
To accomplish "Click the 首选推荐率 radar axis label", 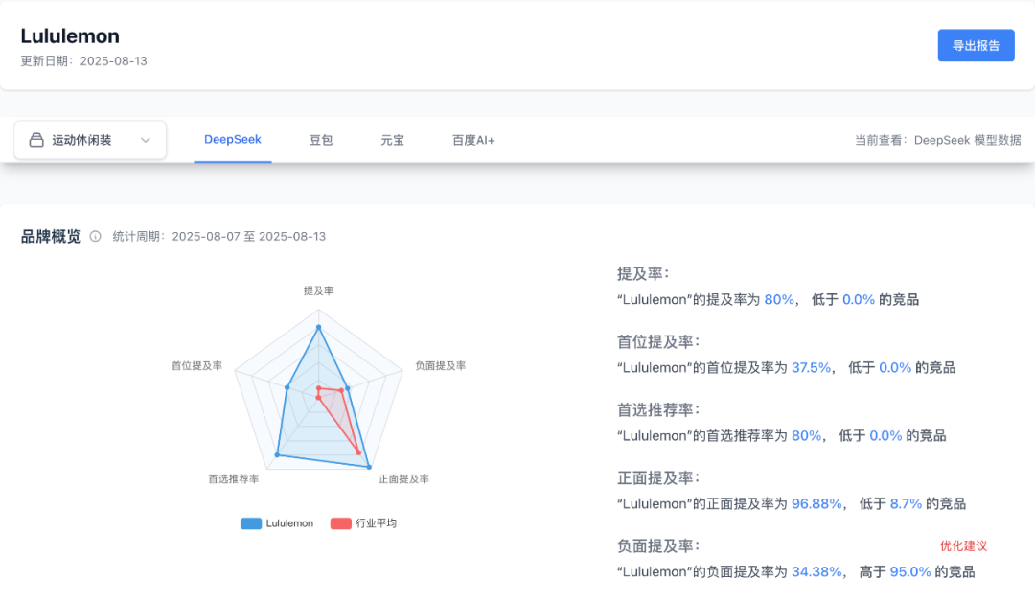I will (234, 478).
